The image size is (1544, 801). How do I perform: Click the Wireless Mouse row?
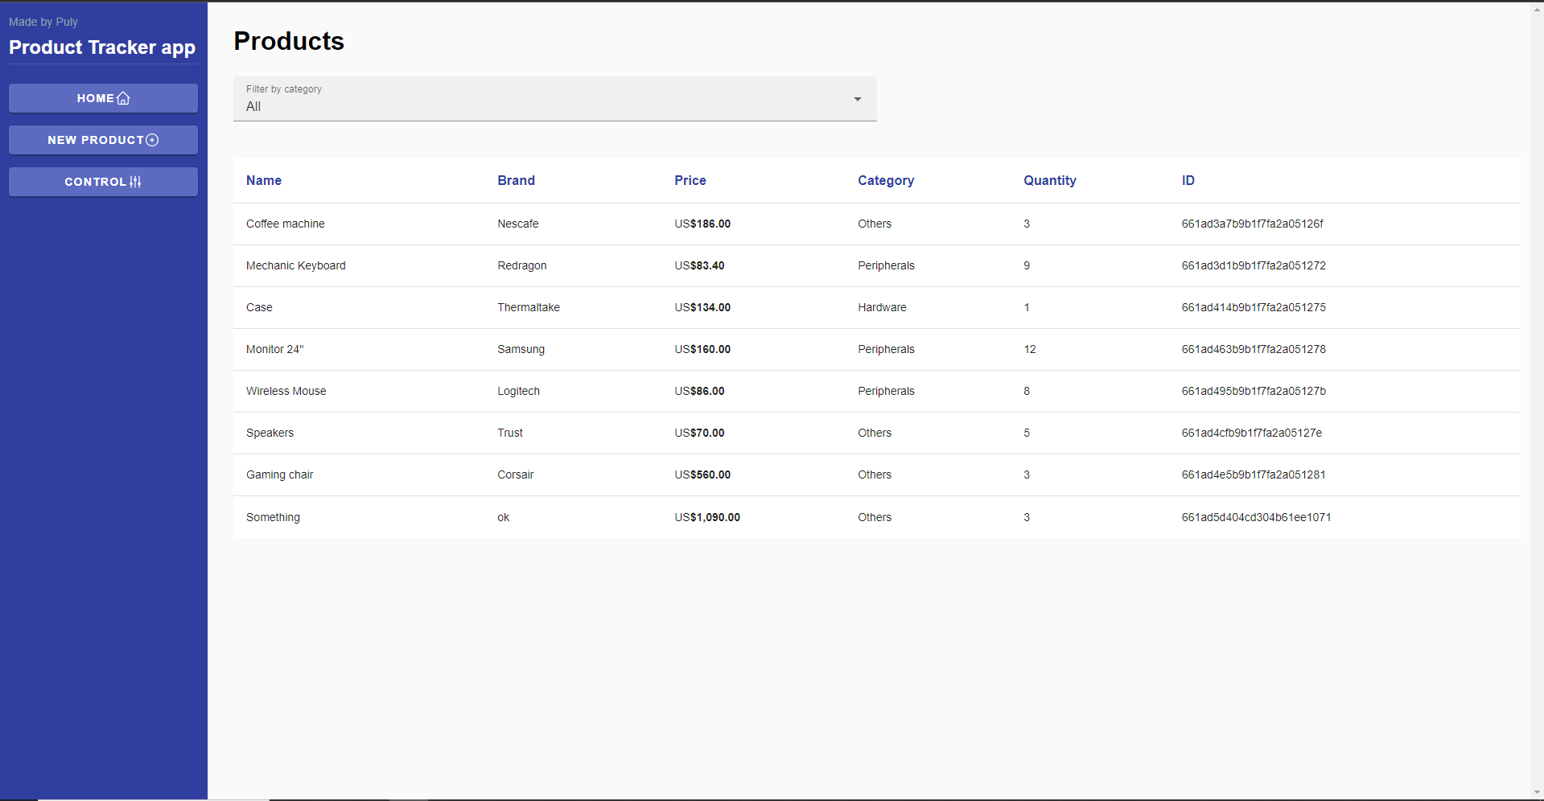coord(563,391)
